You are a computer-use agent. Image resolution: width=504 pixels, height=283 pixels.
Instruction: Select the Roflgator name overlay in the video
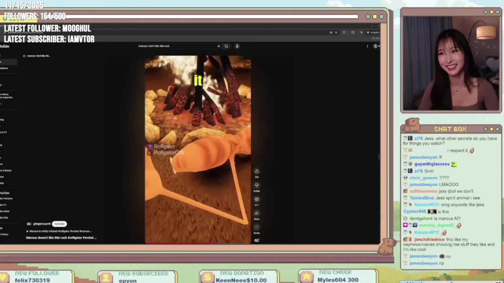[164, 146]
